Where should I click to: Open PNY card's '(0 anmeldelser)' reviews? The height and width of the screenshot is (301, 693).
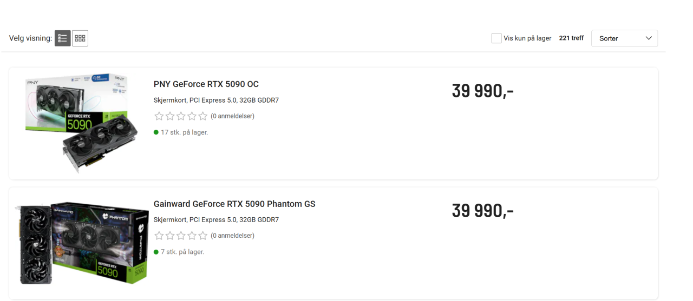tap(232, 116)
